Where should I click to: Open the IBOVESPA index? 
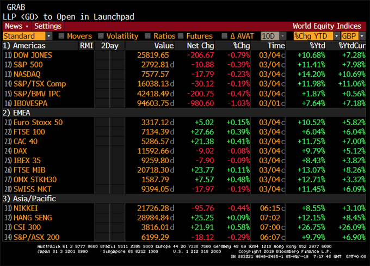pos(30,103)
